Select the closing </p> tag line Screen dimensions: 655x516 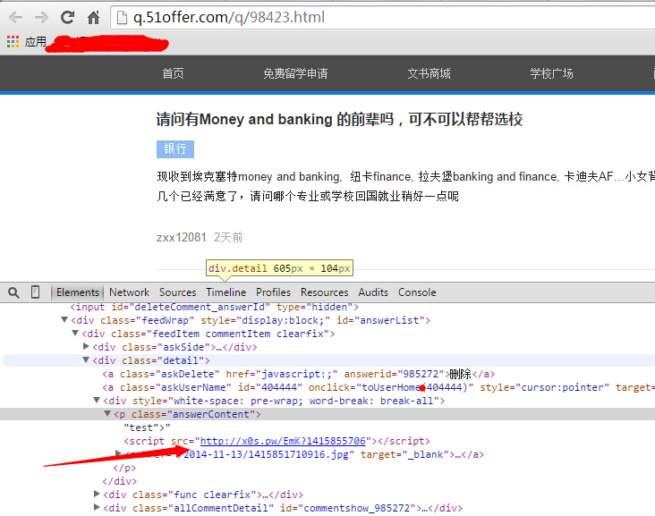pos(124,468)
